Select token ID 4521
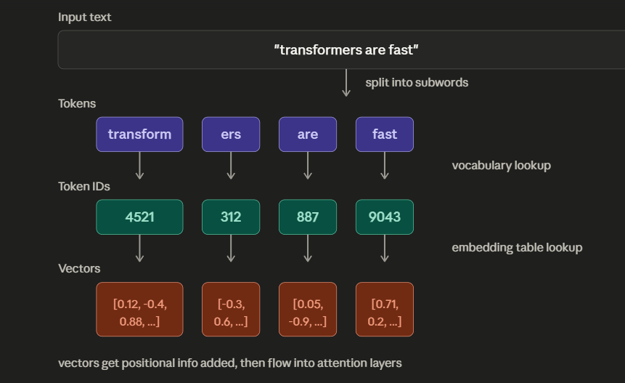 (139, 217)
